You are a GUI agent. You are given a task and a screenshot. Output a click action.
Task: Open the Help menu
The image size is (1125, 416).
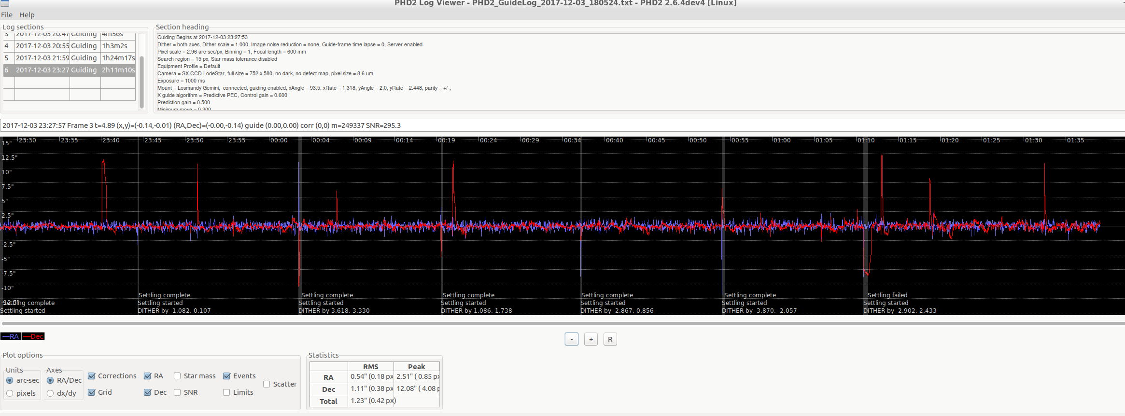(x=27, y=15)
